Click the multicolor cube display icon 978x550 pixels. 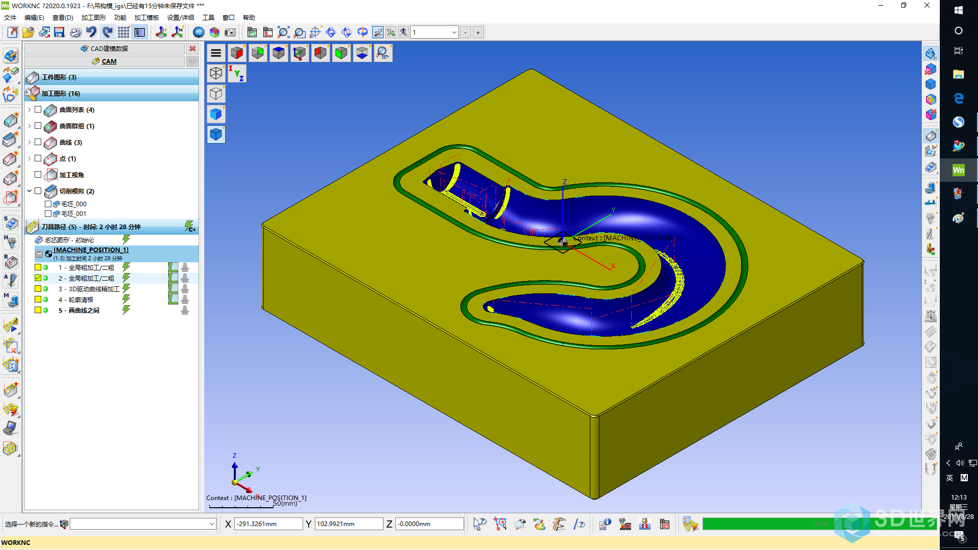[x=214, y=33]
